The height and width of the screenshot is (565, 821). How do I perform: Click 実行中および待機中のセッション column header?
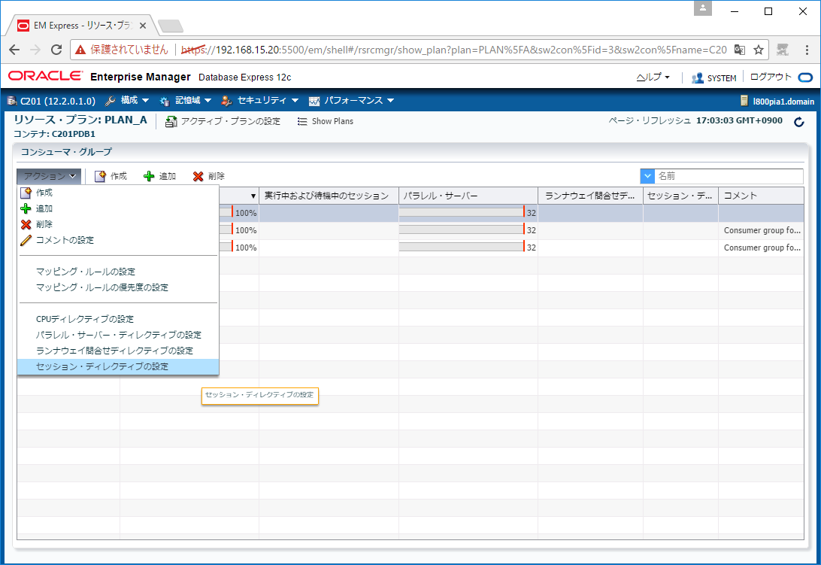coord(329,196)
